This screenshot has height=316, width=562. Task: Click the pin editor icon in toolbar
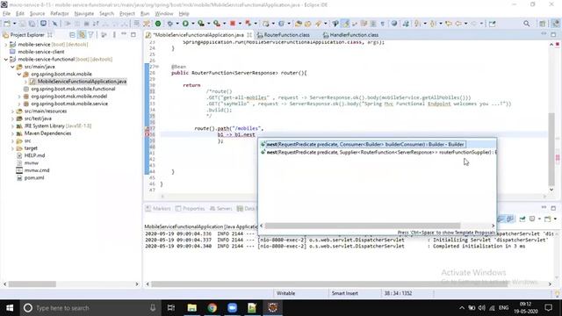(x=492, y=24)
